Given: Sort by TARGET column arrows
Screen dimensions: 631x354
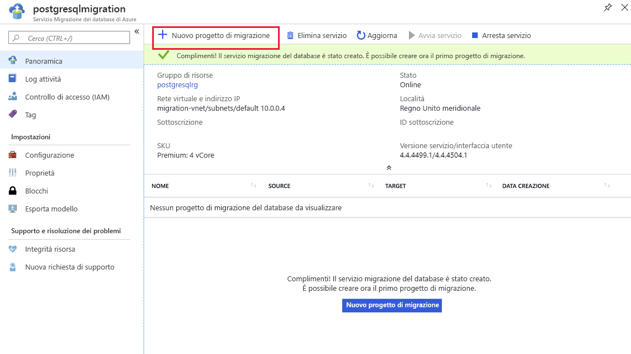Looking at the screenshot, I should coord(488,185).
